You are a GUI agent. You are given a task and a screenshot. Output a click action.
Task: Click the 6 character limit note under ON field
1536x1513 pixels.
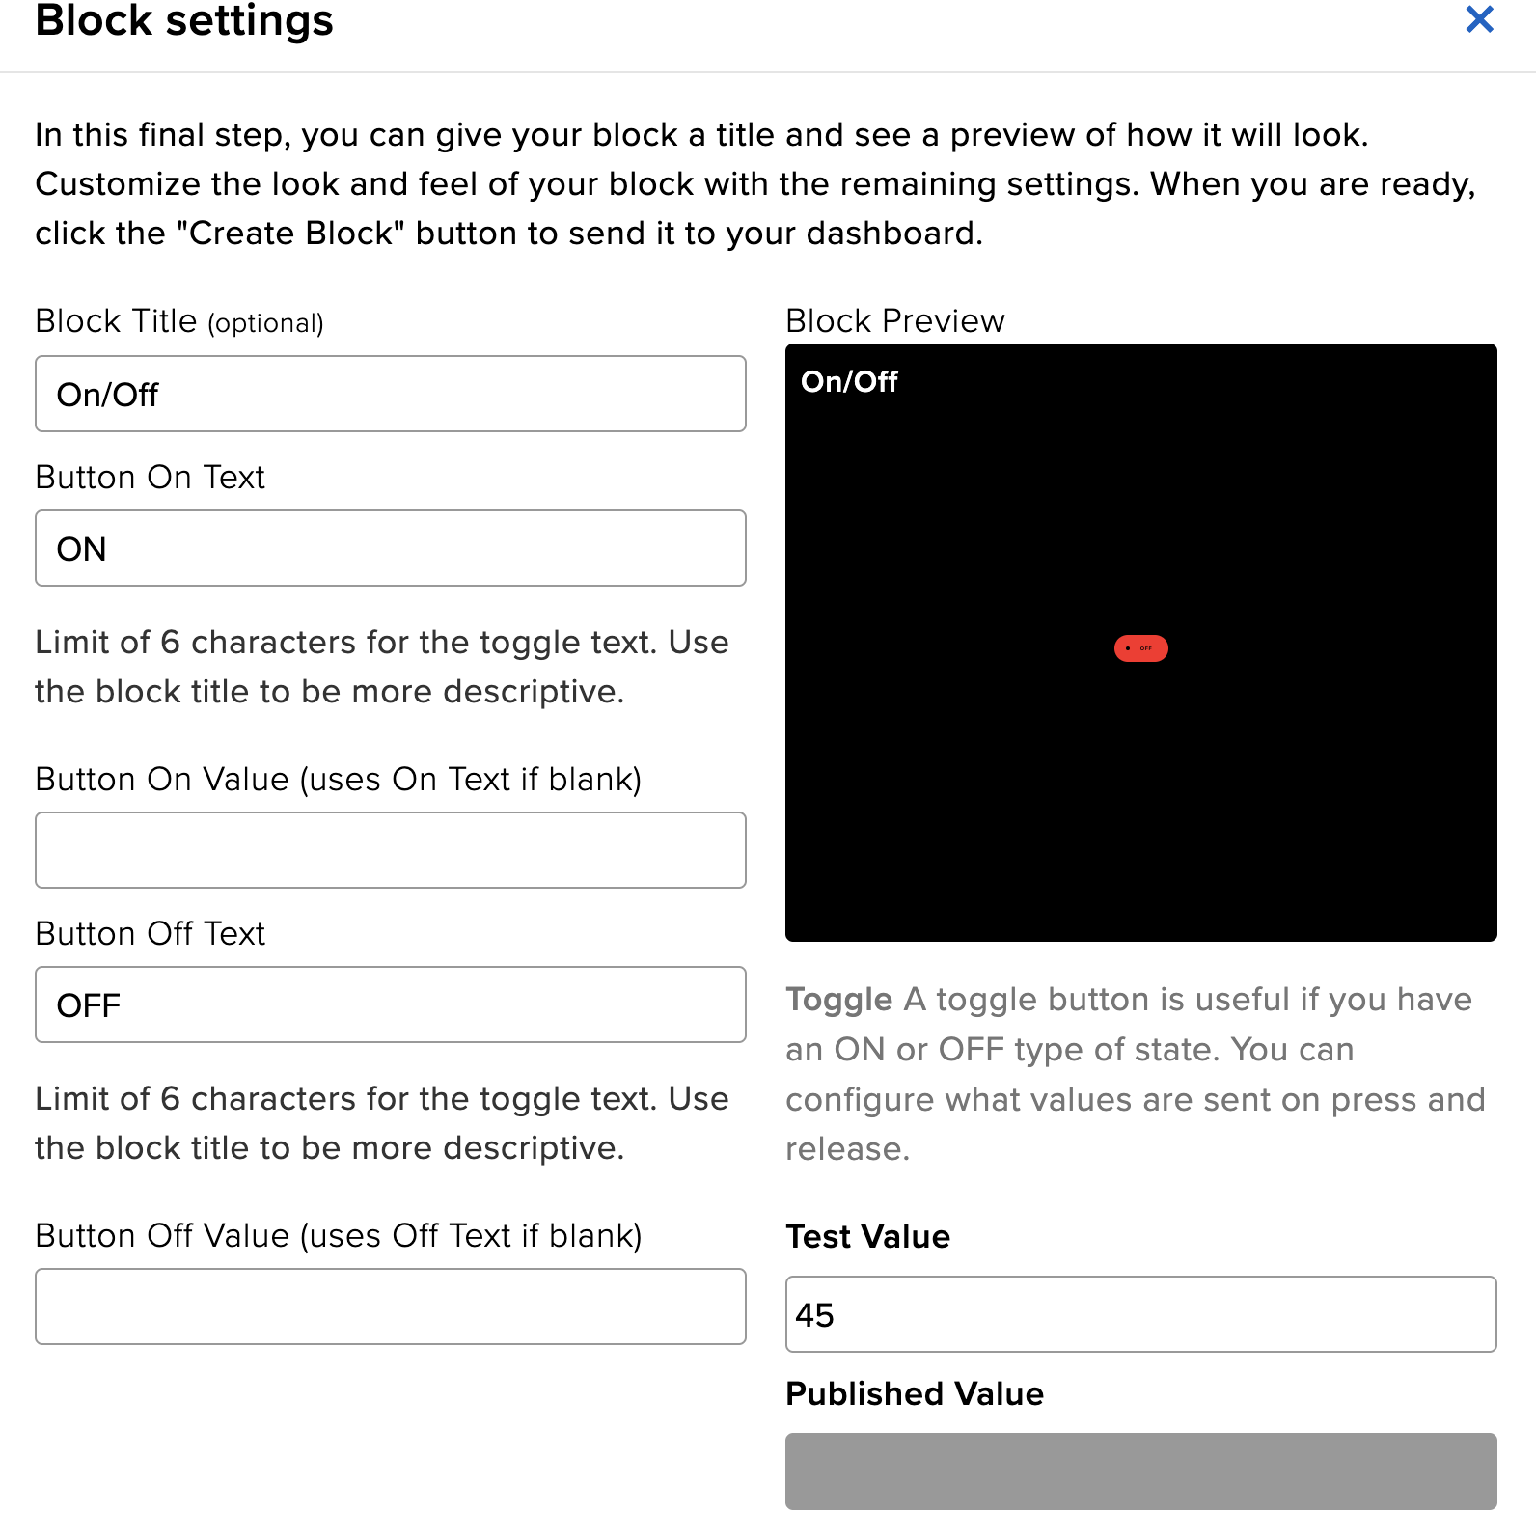(381, 666)
